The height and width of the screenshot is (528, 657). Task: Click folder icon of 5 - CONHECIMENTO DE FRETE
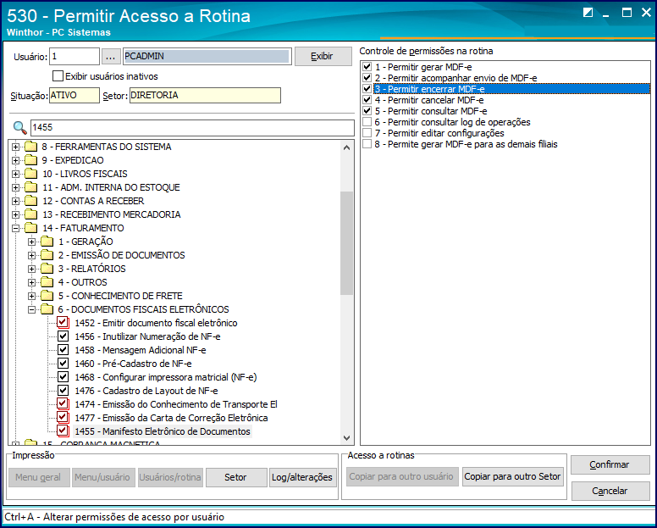47,296
